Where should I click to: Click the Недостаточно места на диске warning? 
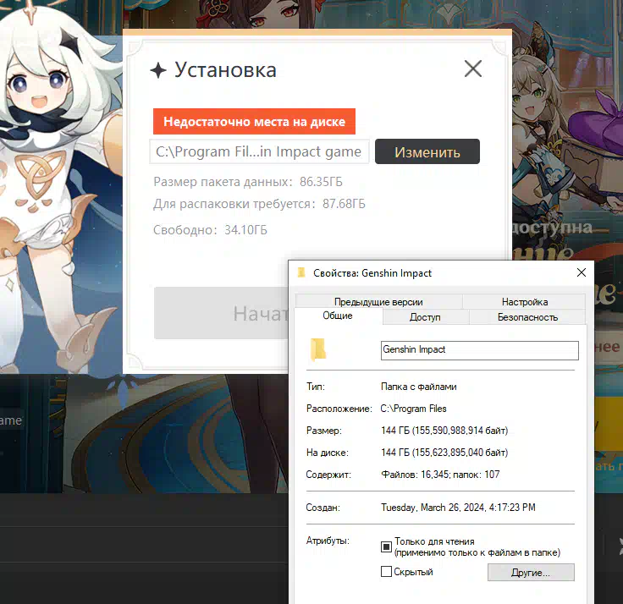[x=254, y=122]
